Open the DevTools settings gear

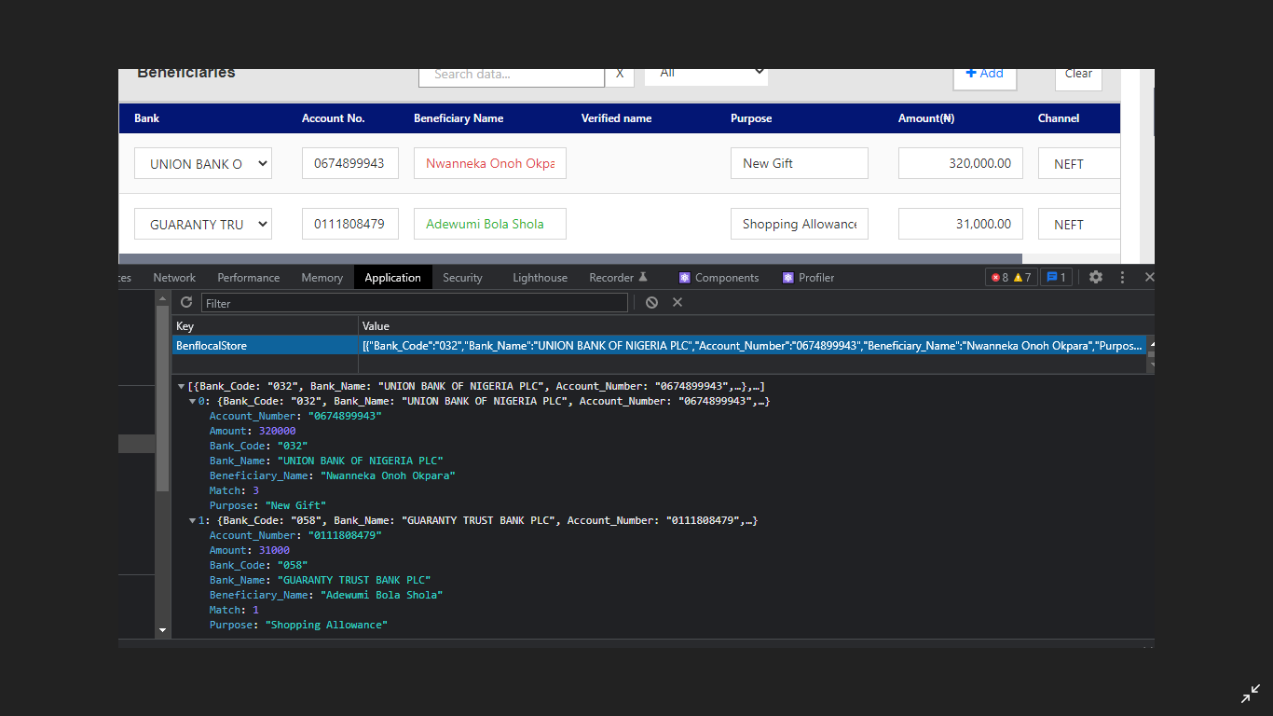click(x=1095, y=277)
